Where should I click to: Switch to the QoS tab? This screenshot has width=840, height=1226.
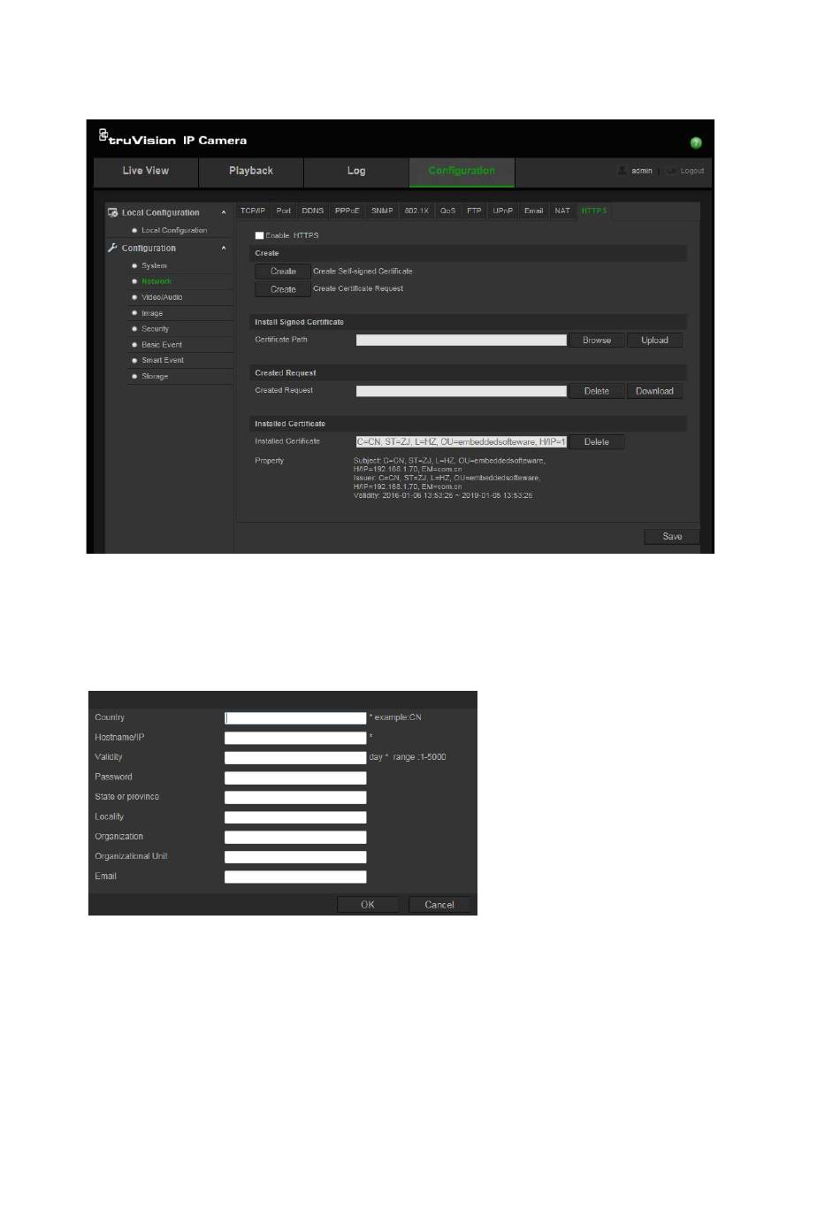pos(448,211)
